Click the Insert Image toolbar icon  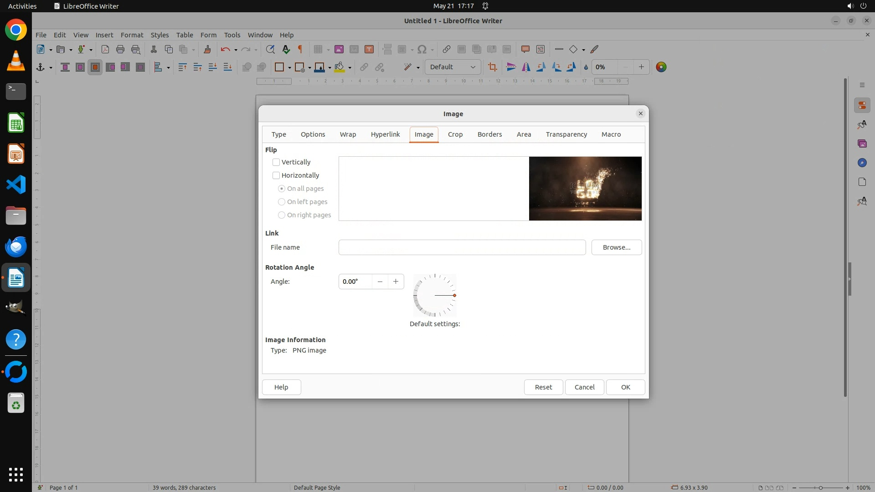[339, 50]
